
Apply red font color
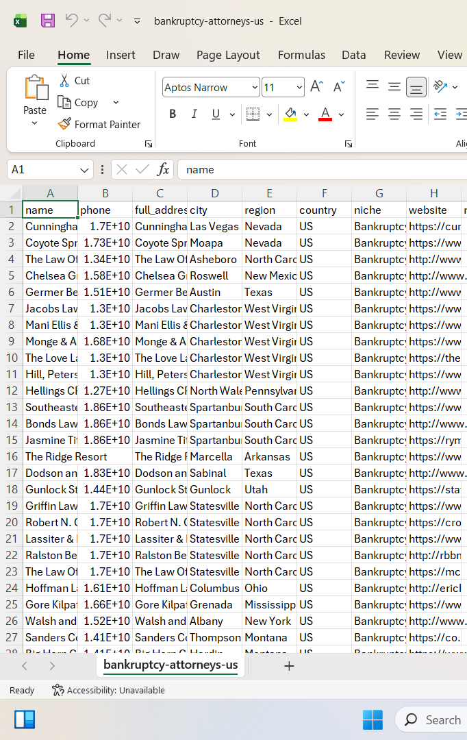point(325,114)
